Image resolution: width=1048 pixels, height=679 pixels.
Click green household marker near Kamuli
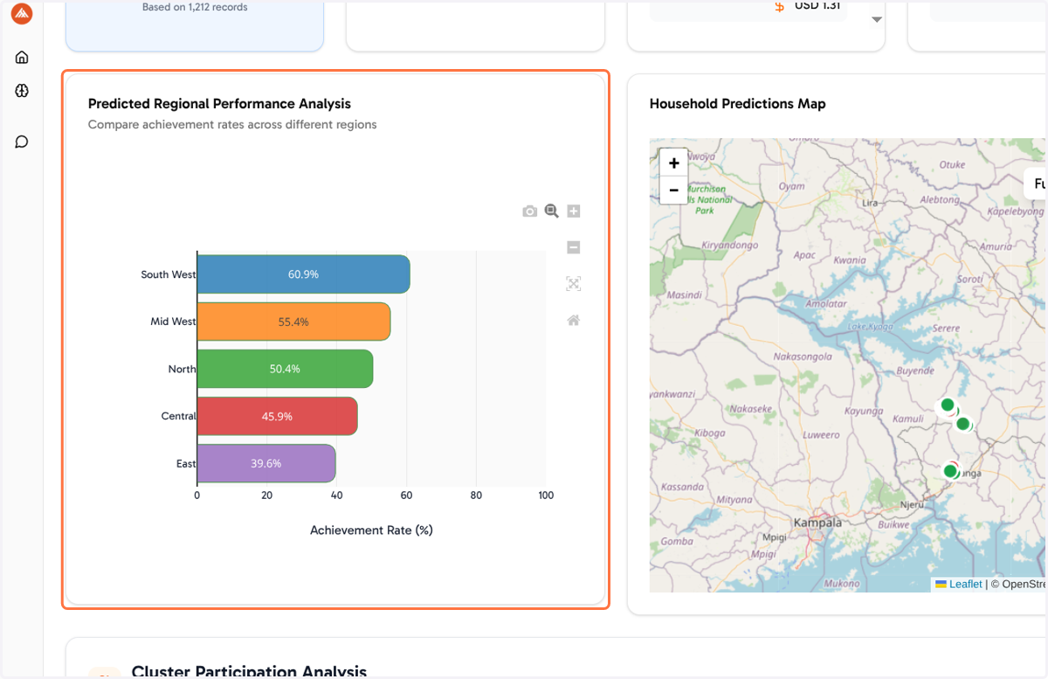(947, 405)
